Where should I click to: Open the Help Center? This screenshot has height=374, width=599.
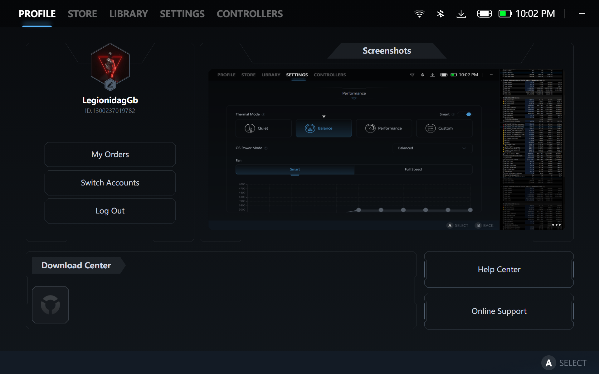point(499,270)
